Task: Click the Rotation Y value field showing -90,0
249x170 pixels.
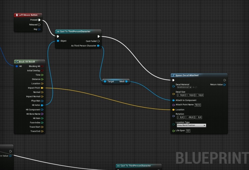Action: 189,117
